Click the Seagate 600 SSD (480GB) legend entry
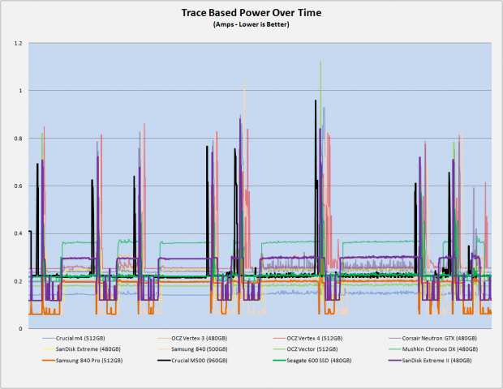Viewport: 503px width, 389px height. (x=312, y=361)
